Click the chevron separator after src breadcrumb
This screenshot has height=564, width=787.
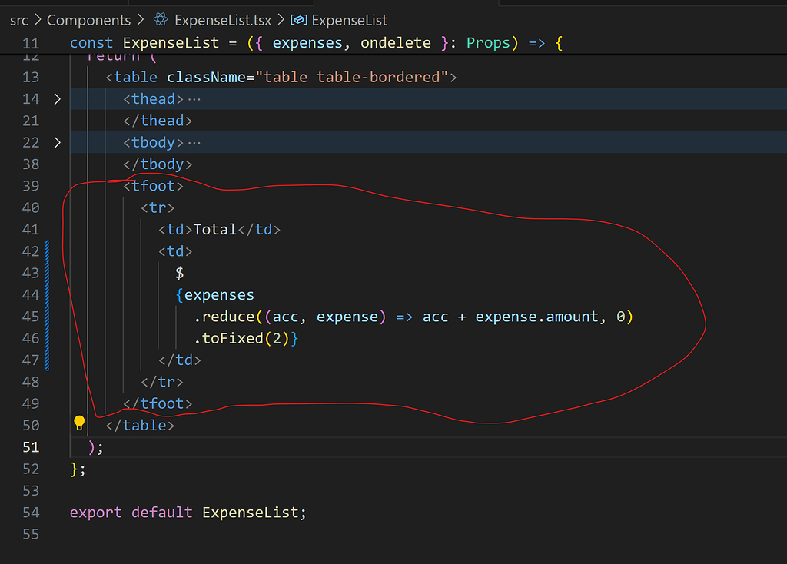(x=37, y=20)
